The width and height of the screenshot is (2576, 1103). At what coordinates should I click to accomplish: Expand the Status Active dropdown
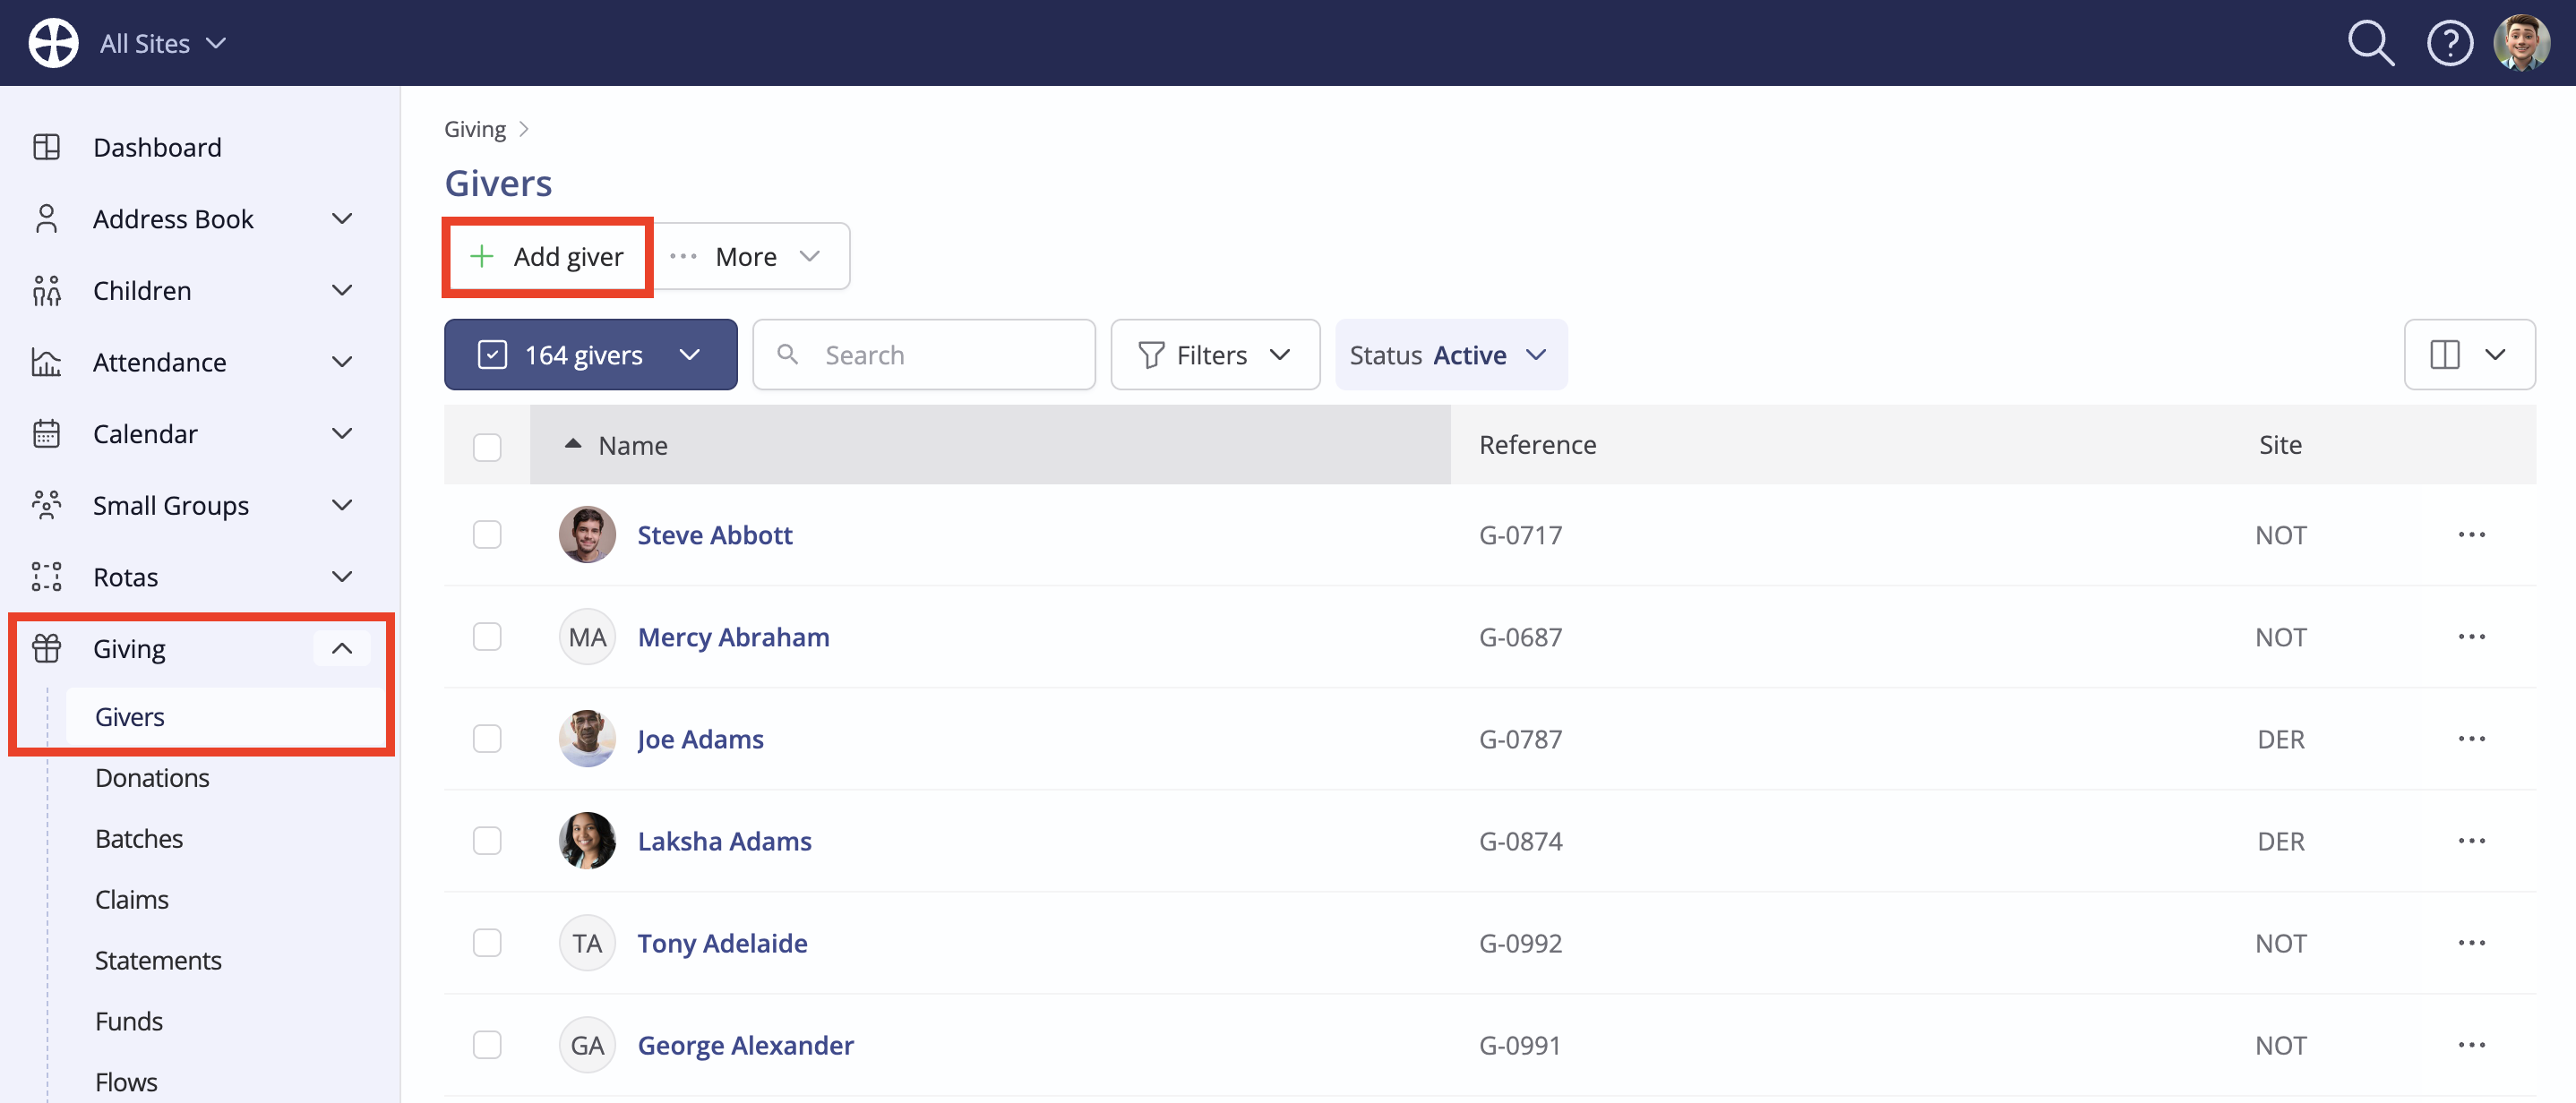pos(1450,354)
